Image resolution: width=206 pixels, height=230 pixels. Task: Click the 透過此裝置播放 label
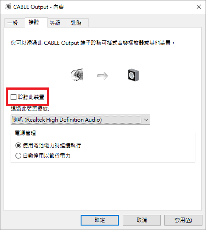point(30,109)
